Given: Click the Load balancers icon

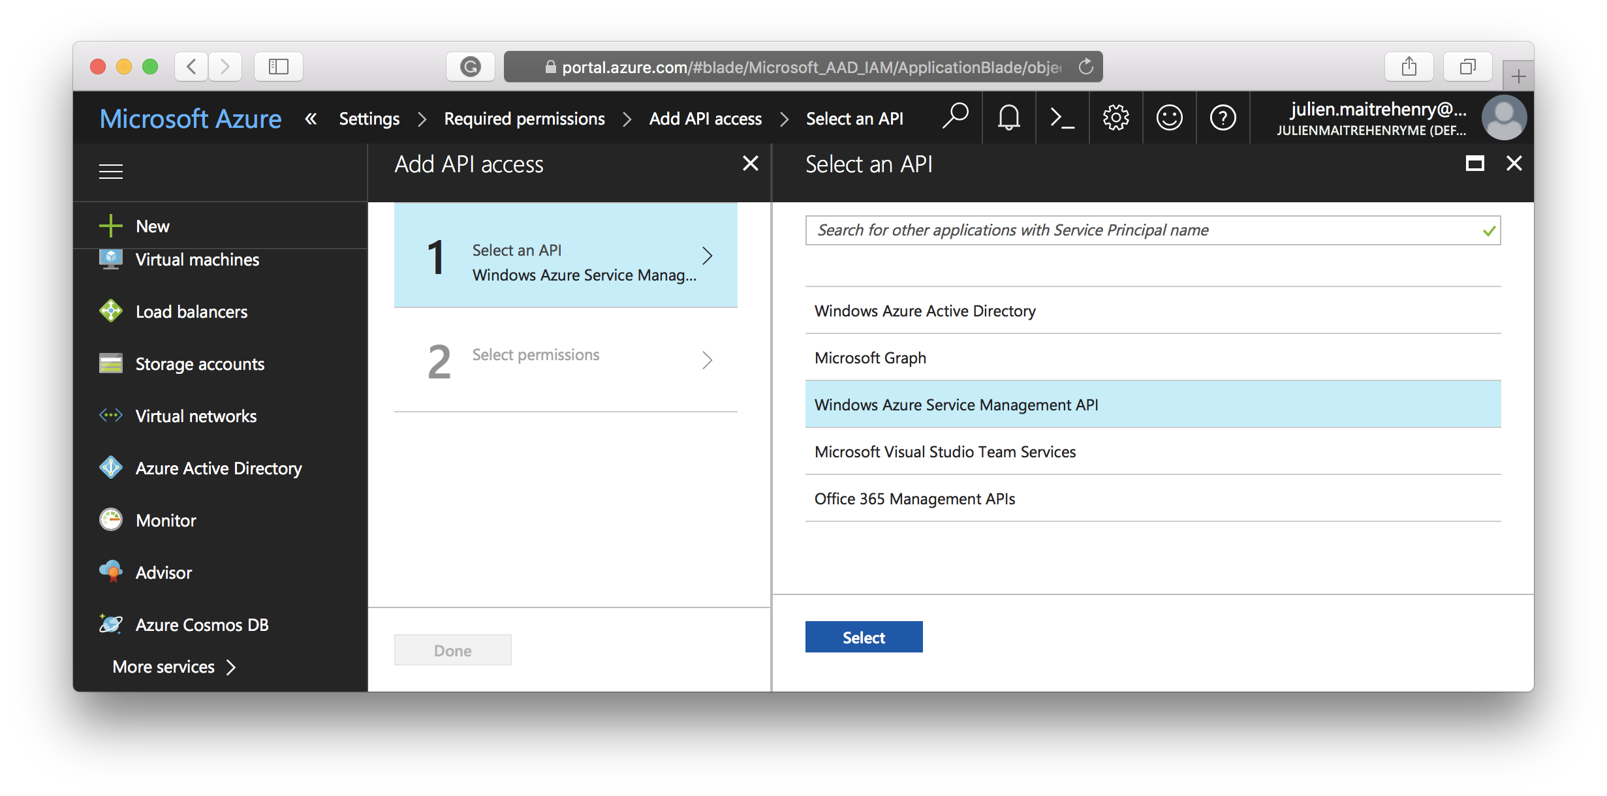Looking at the screenshot, I should click(x=111, y=311).
